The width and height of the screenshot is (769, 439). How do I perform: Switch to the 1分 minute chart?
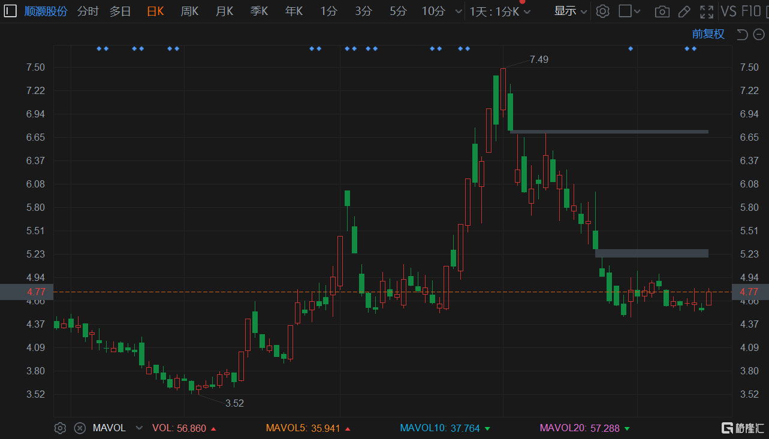click(x=328, y=11)
